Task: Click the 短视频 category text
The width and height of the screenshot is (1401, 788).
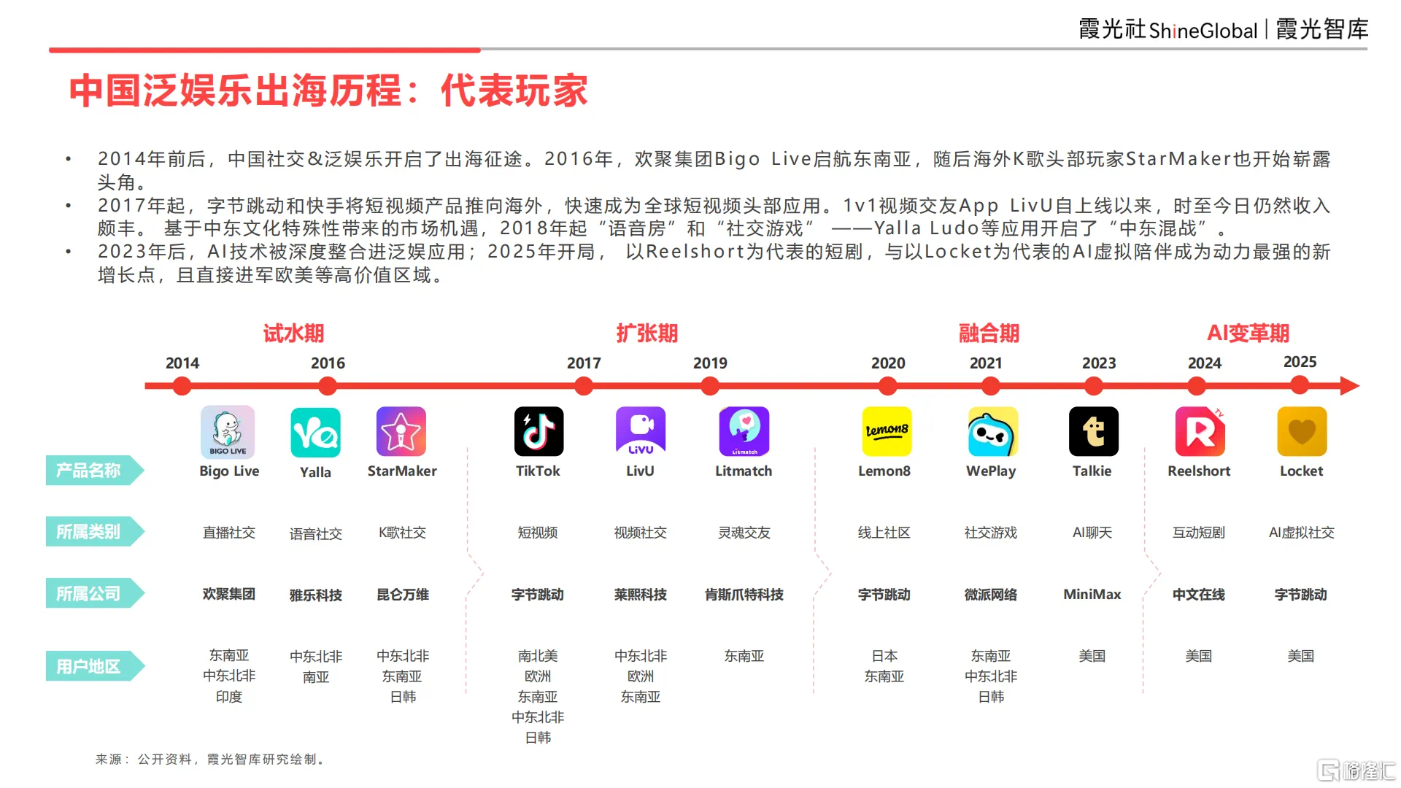Action: (x=538, y=533)
